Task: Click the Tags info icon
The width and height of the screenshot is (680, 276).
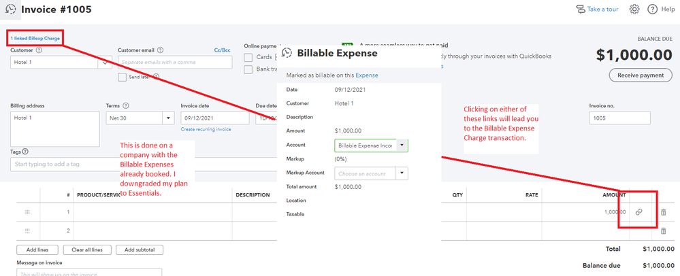Action: pyautogui.click(x=25, y=152)
